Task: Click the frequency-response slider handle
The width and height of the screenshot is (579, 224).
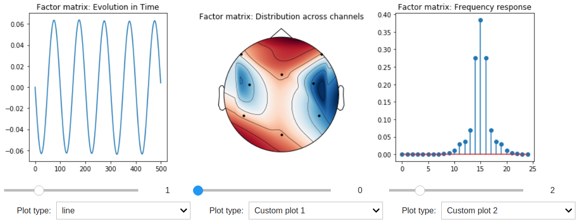Action: click(419, 190)
